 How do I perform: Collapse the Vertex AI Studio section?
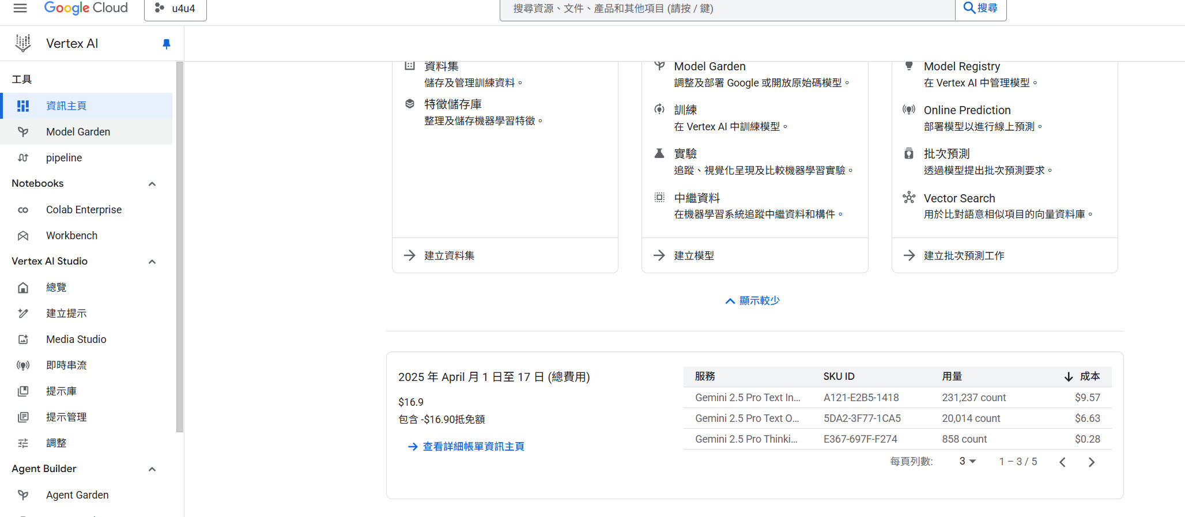[152, 262]
